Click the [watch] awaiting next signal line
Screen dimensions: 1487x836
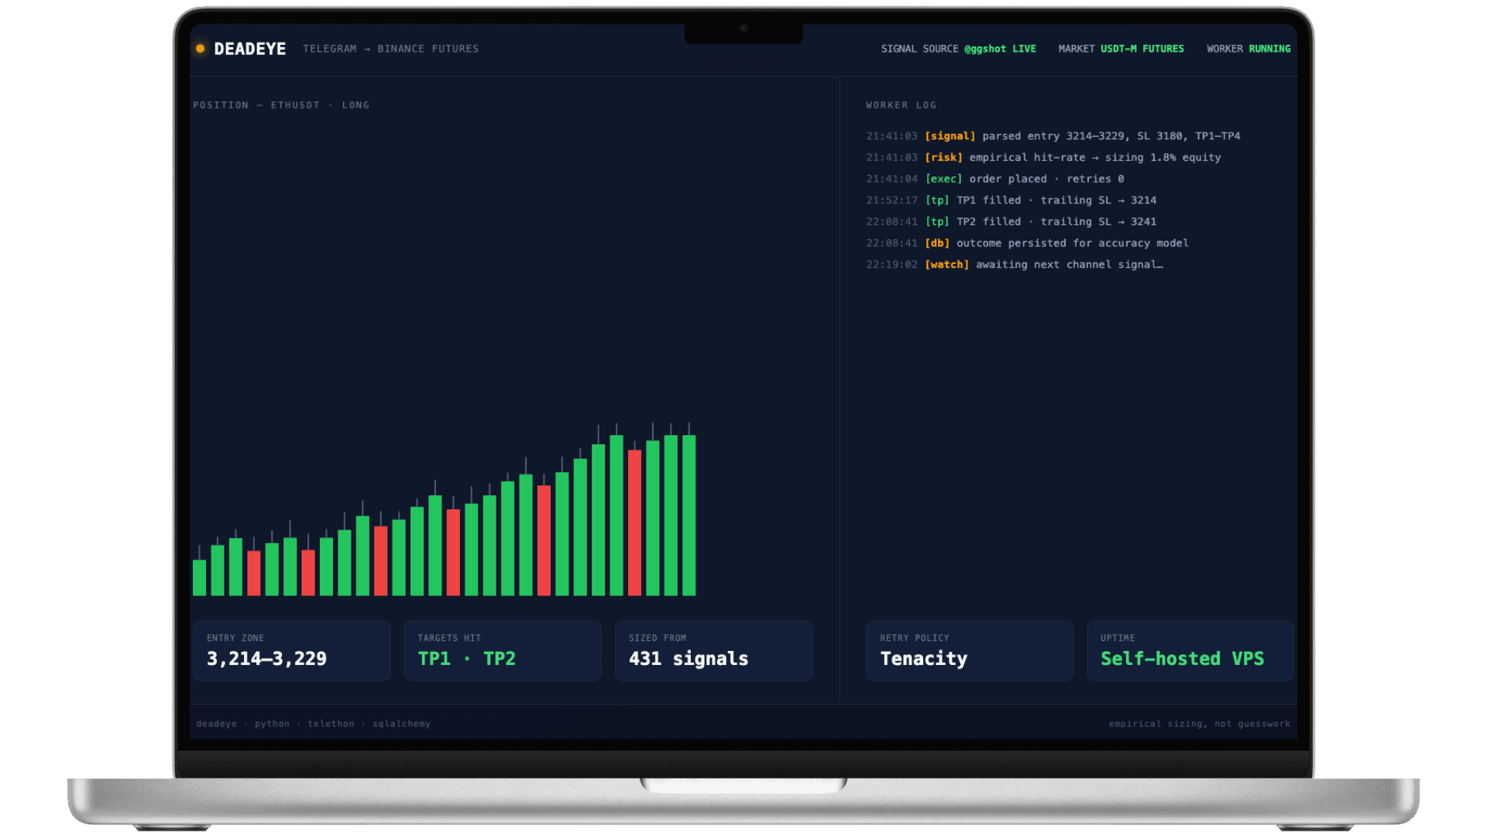tap(1015, 265)
